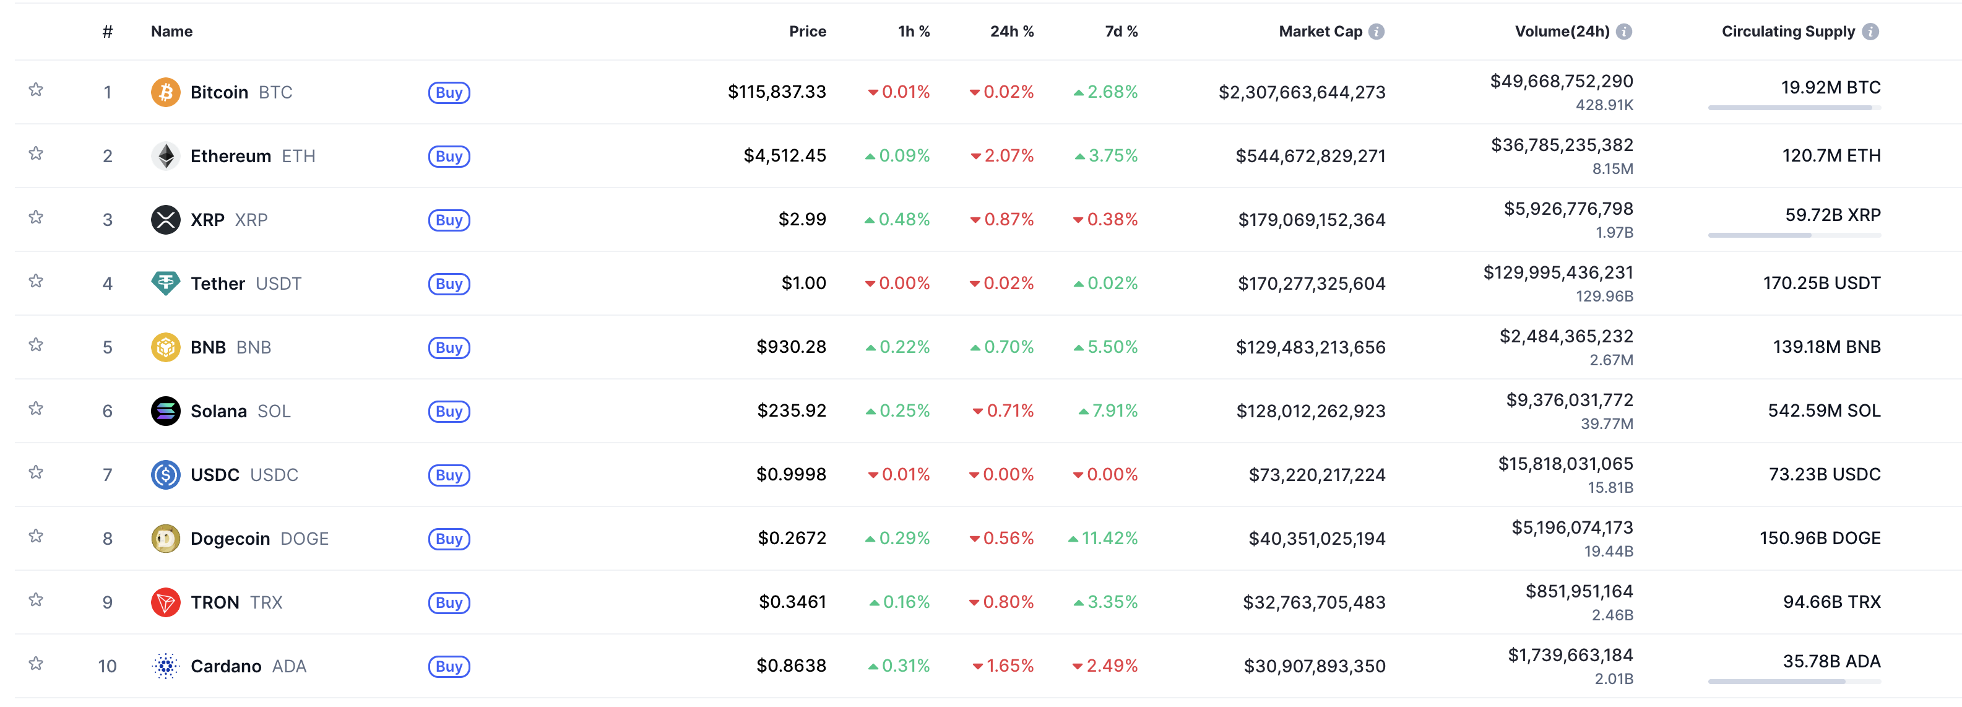Sort the table by Price column
This screenshot has width=1962, height=707.
click(x=806, y=31)
